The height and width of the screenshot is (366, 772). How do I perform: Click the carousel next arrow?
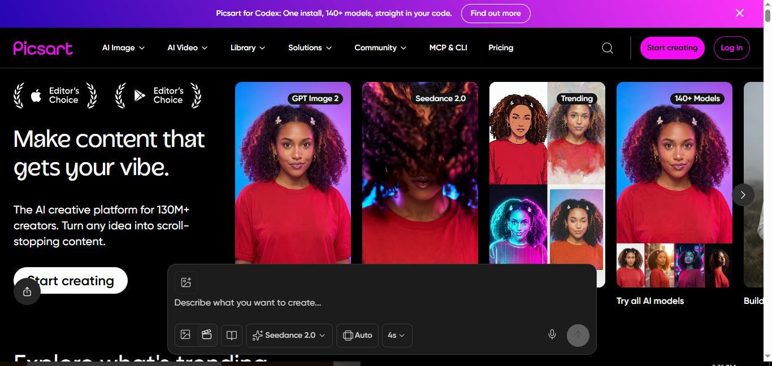point(743,195)
